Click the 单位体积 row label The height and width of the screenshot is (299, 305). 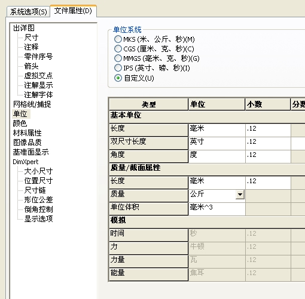tap(149, 209)
